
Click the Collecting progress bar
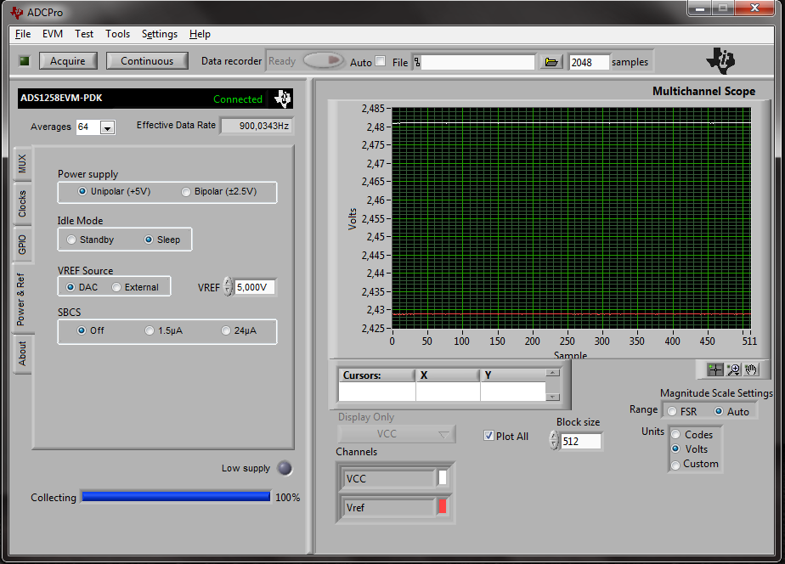(176, 496)
